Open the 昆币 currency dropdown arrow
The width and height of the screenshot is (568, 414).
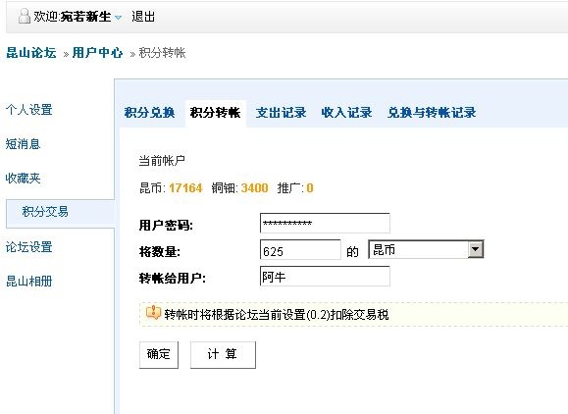[x=476, y=249]
